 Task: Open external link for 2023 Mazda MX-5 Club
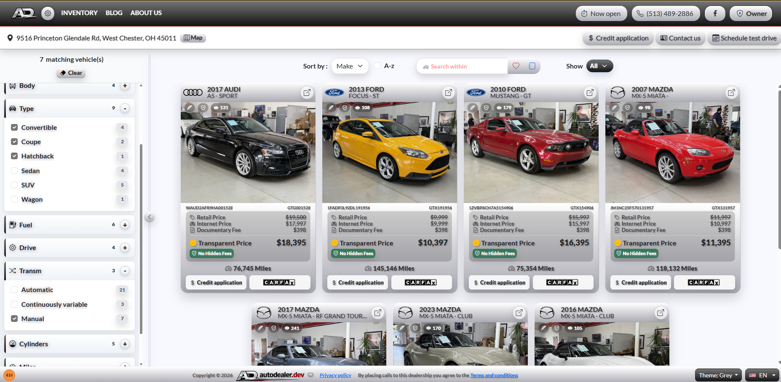pos(519,313)
